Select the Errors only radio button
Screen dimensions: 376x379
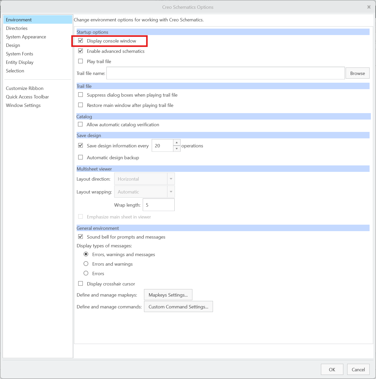tap(86, 273)
